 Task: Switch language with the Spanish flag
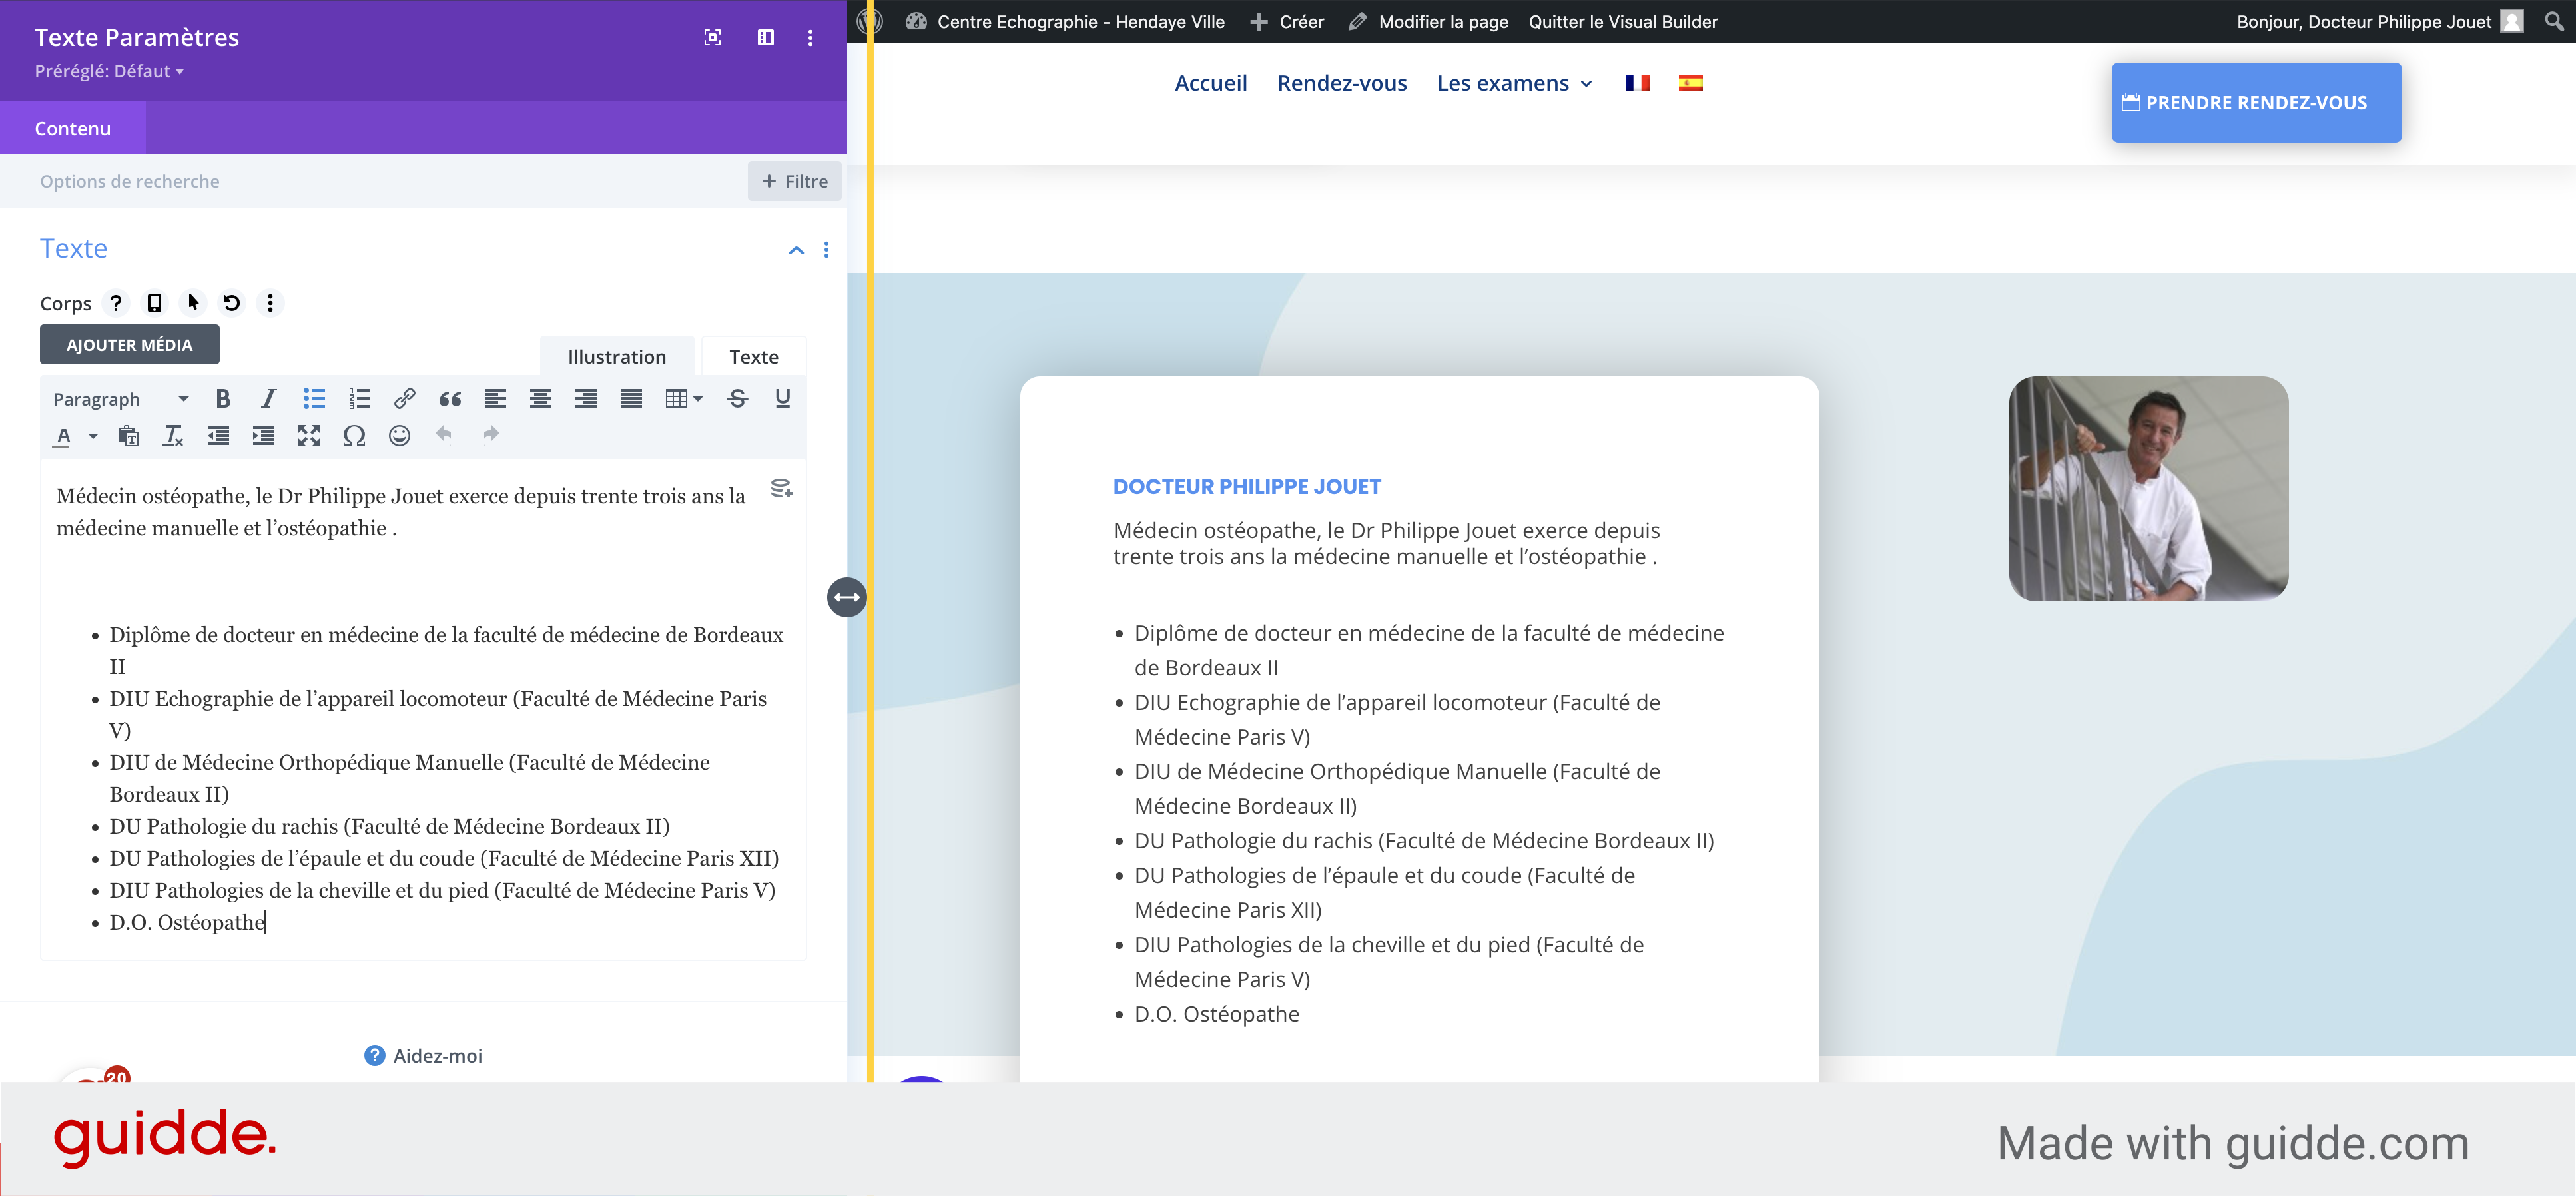tap(1690, 83)
